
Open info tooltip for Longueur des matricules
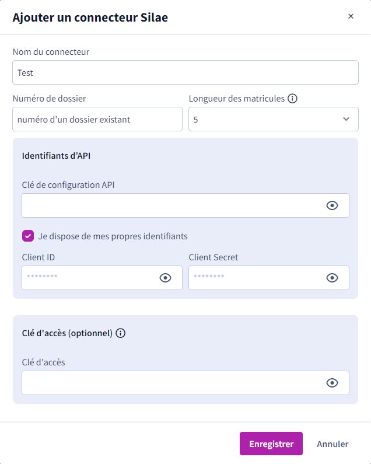pyautogui.click(x=292, y=98)
